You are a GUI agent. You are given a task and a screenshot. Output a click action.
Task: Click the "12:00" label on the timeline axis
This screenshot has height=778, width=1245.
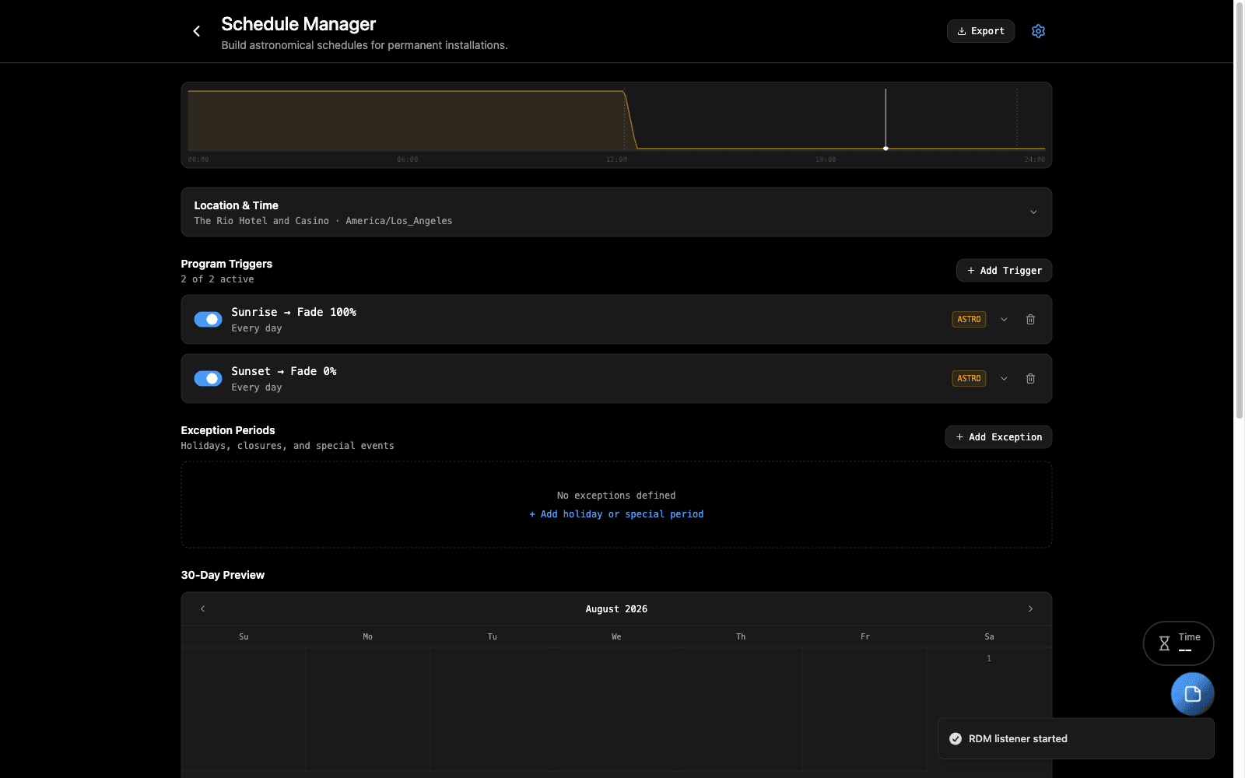(x=616, y=159)
